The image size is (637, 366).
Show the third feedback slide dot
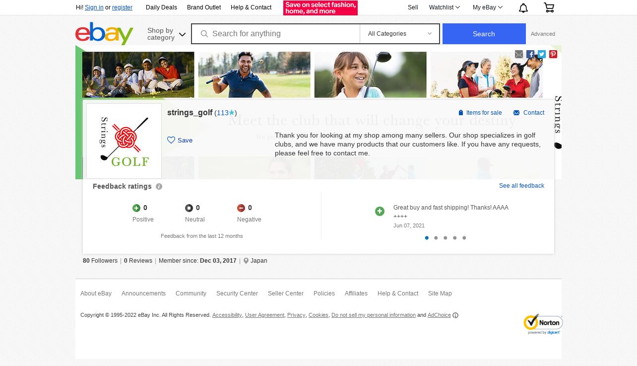point(446,238)
